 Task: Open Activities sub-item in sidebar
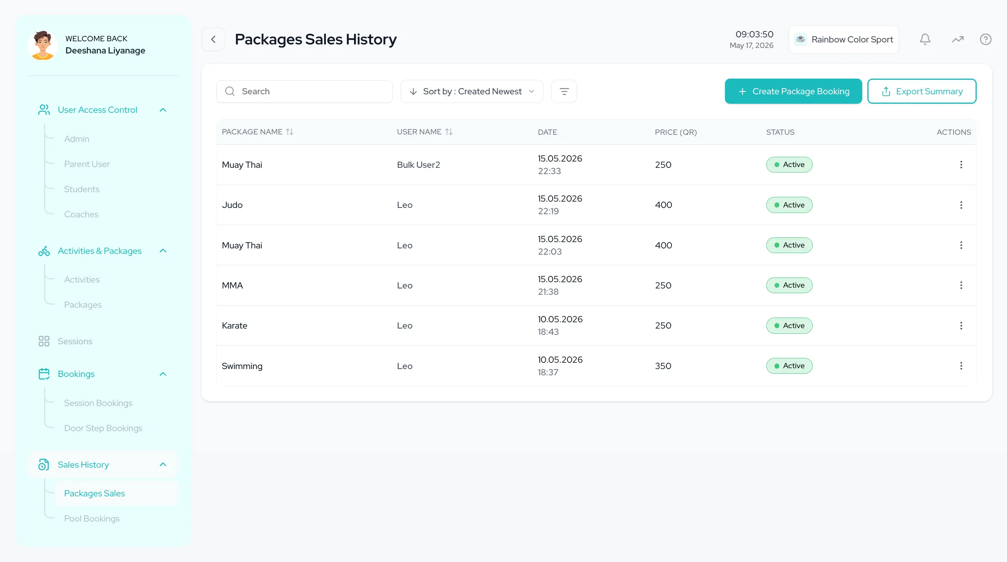[82, 279]
